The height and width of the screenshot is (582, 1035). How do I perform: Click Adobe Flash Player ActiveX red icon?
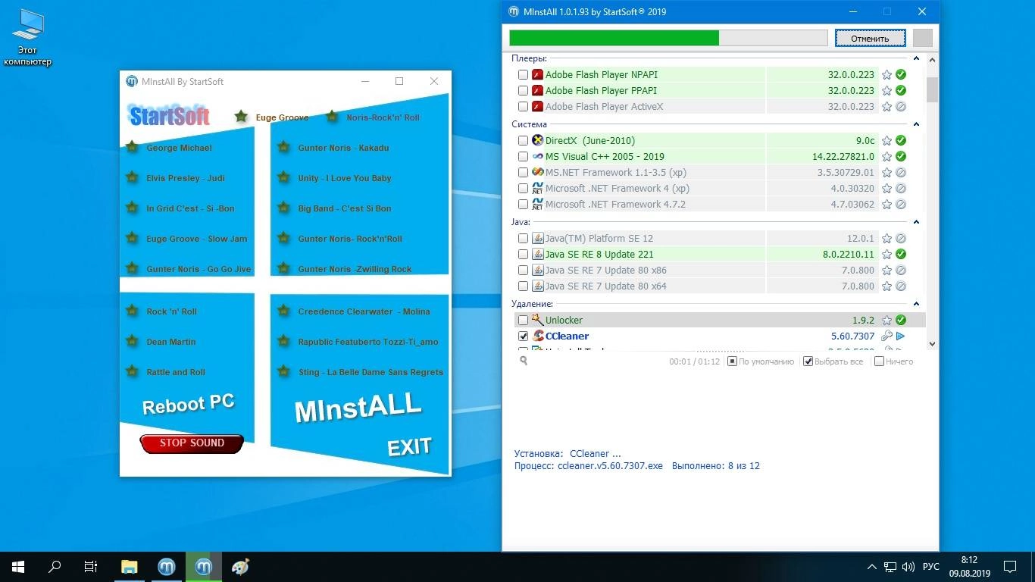click(x=538, y=107)
